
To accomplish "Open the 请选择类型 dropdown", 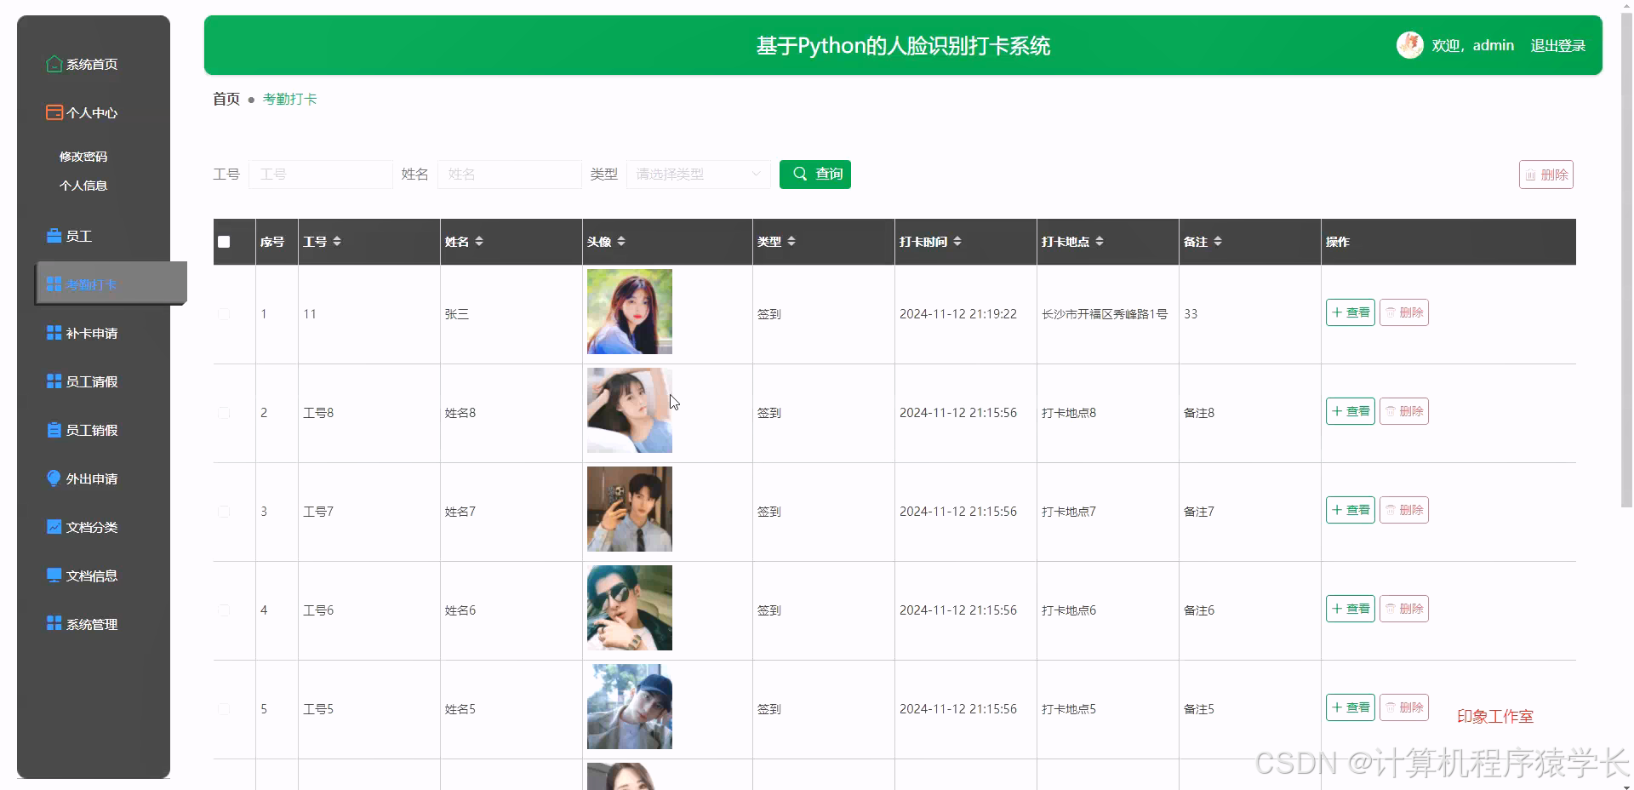I will (698, 175).
